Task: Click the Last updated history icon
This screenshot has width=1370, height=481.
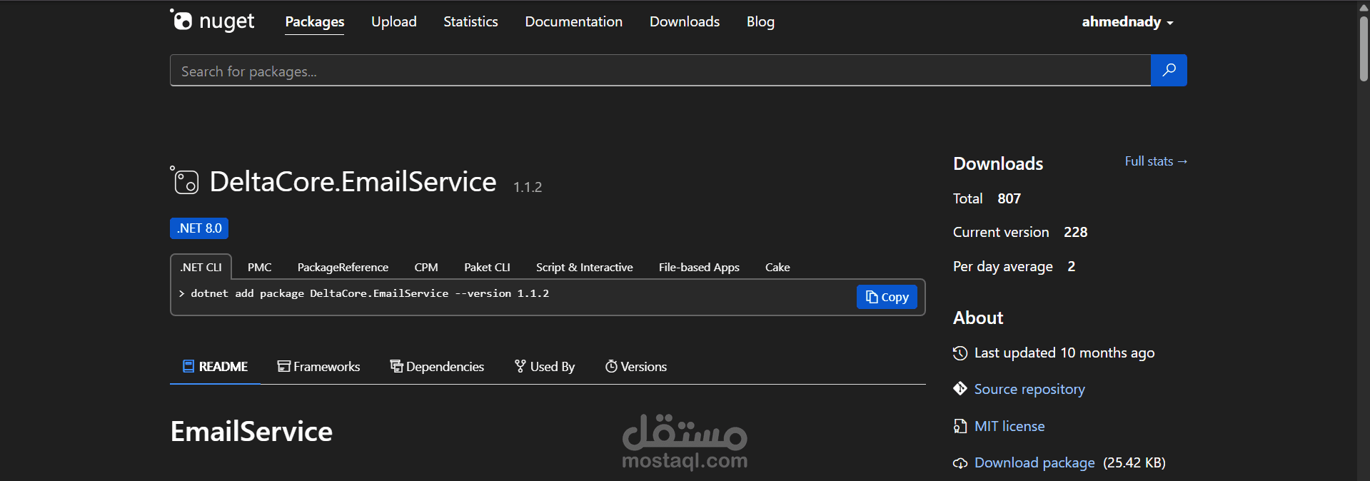Action: point(960,353)
